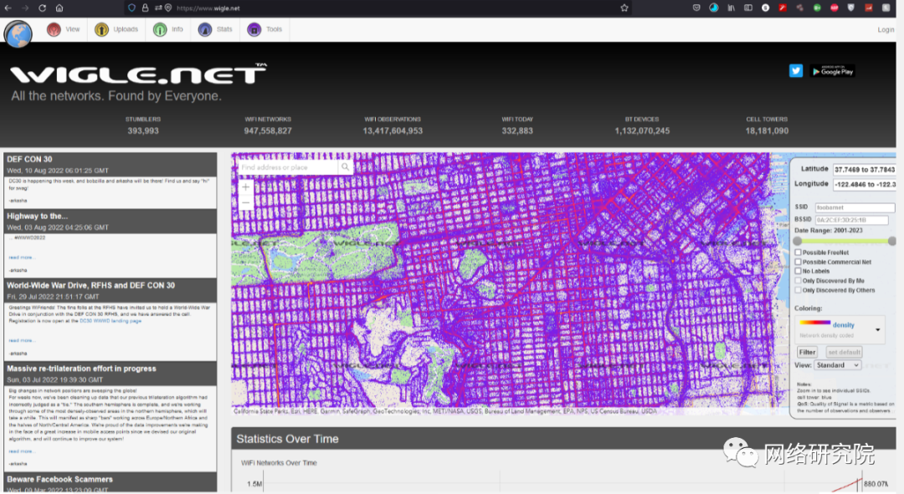Click the grey shield extension icon
Screen dimensions: 904x494
(851, 8)
